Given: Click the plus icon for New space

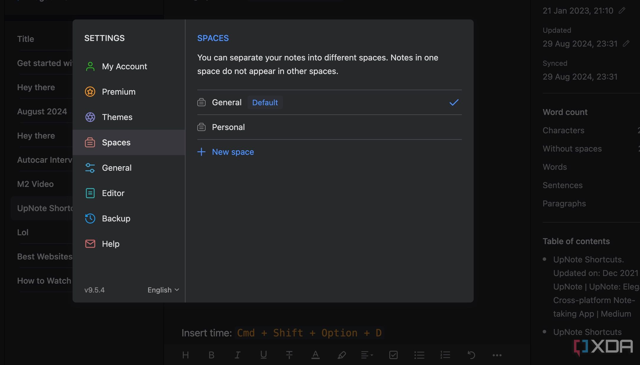Looking at the screenshot, I should click(x=201, y=152).
